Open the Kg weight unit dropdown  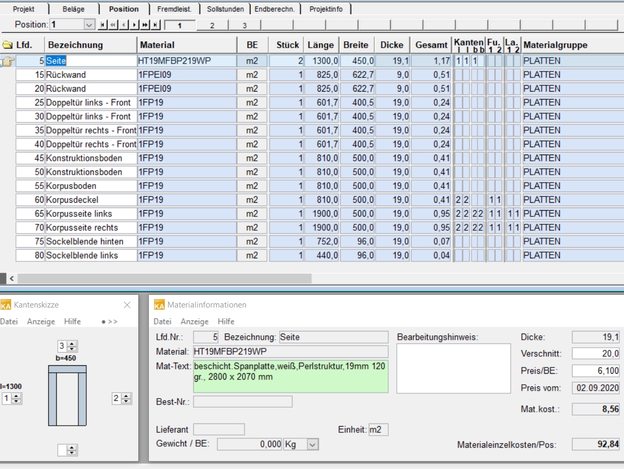pos(313,445)
